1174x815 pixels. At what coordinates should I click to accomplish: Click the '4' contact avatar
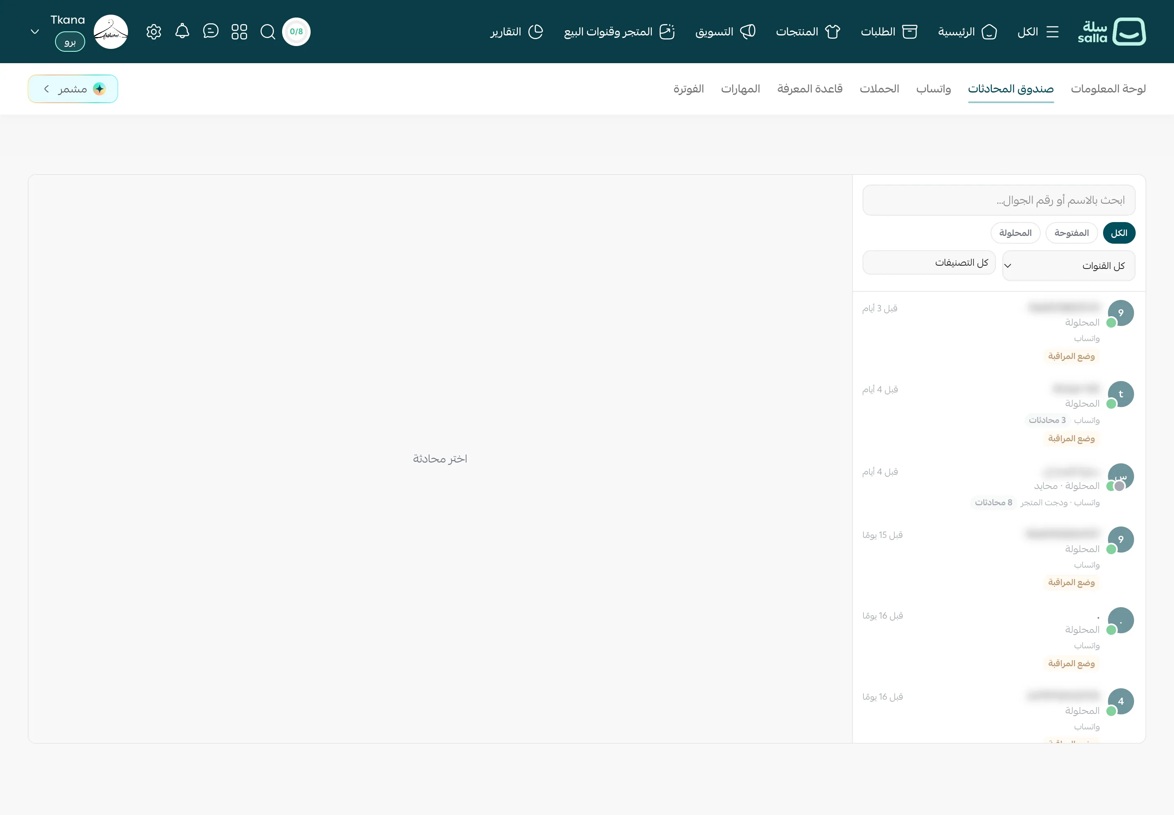(x=1120, y=701)
